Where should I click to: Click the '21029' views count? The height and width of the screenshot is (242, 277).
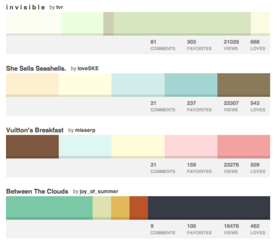(231, 42)
